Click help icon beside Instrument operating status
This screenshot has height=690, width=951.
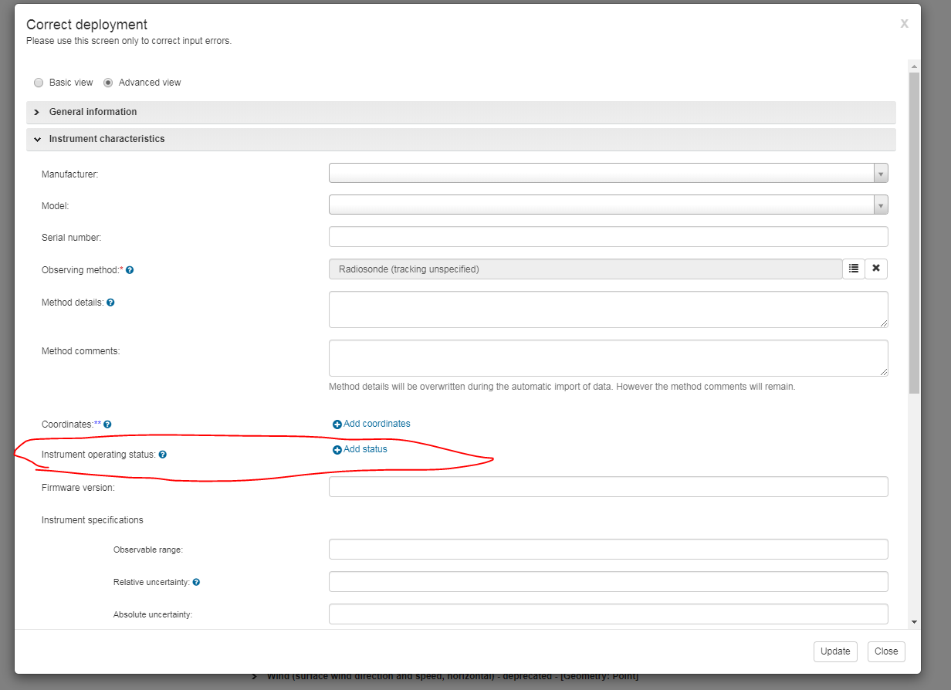click(162, 455)
